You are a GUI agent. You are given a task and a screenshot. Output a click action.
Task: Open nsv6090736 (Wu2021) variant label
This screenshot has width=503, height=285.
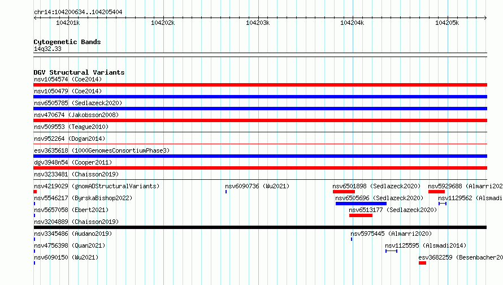[x=257, y=186]
